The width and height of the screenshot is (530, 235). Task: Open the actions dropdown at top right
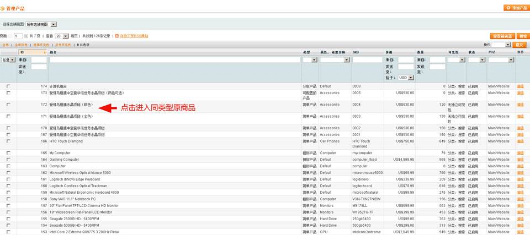click(501, 45)
